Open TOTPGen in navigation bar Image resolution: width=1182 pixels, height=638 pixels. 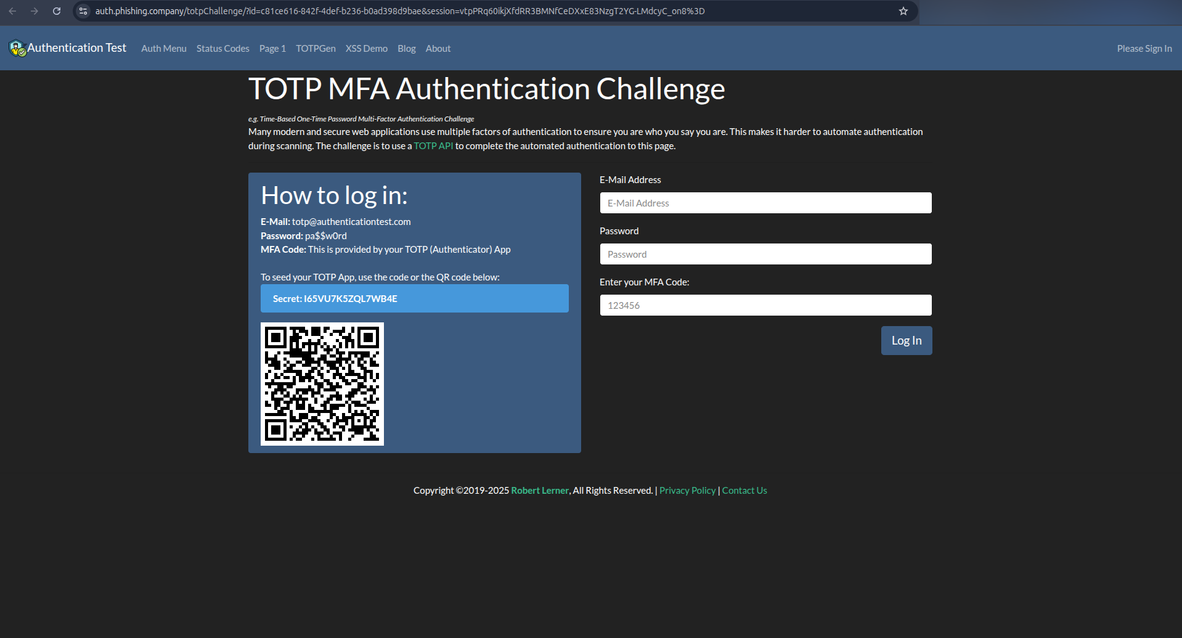click(x=316, y=49)
